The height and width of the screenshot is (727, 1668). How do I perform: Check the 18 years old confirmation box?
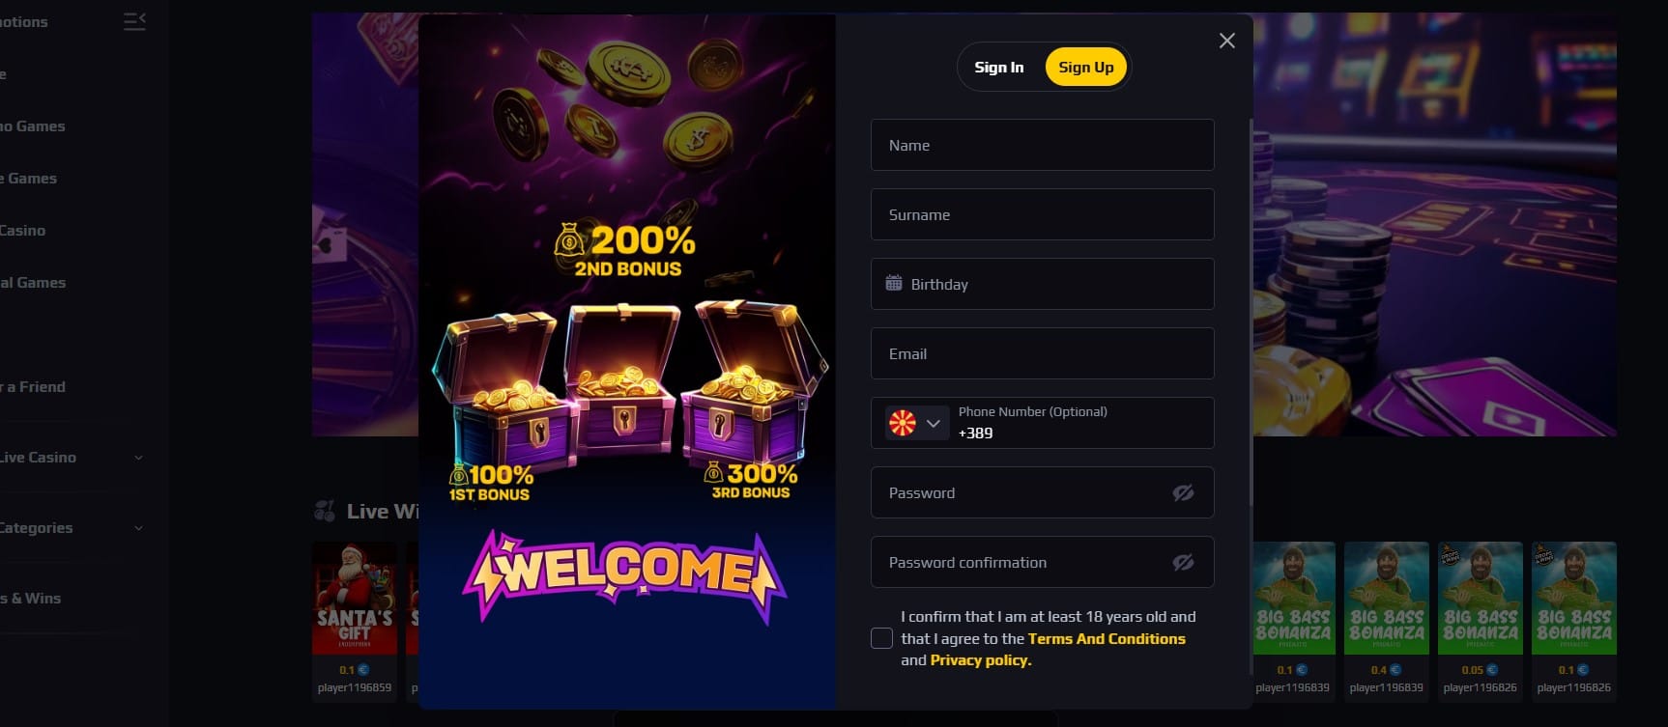tap(881, 638)
